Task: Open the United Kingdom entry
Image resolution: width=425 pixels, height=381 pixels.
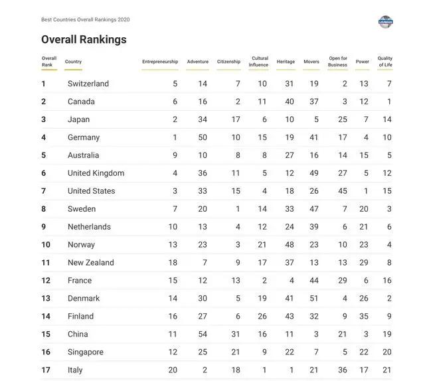Action: pyautogui.click(x=96, y=173)
